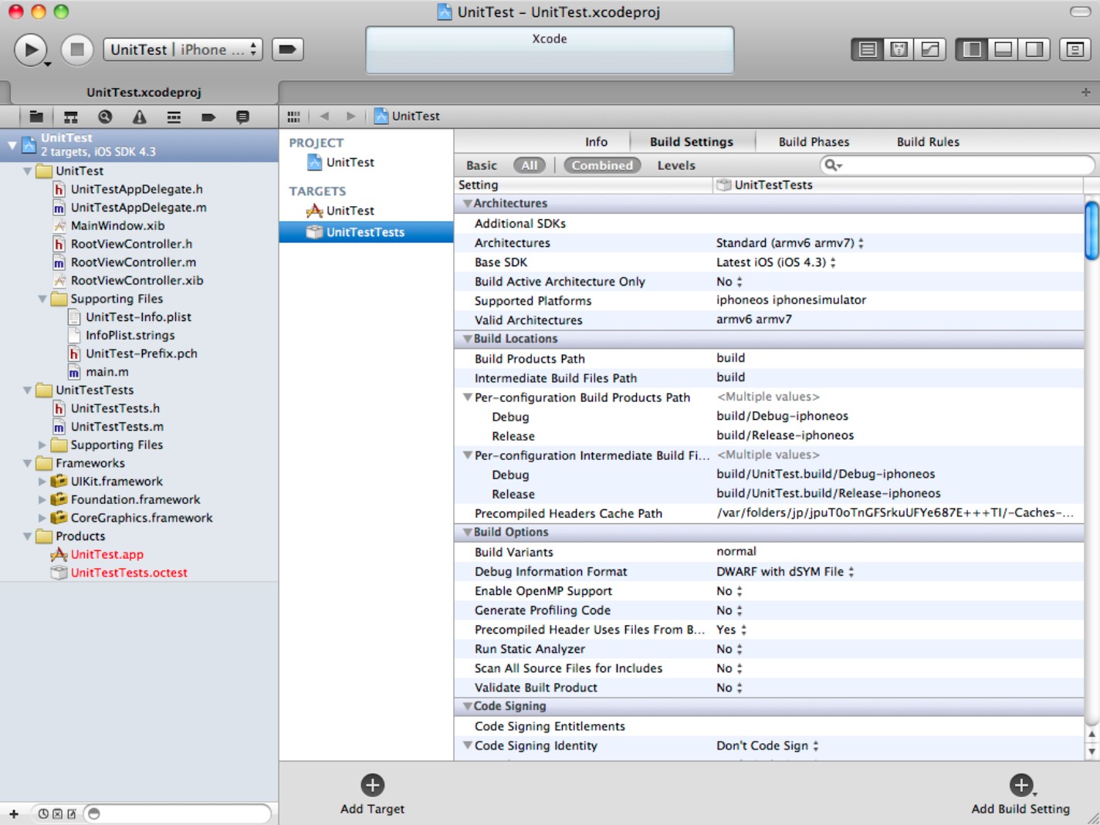Switch to the Build Rules tab

(928, 142)
